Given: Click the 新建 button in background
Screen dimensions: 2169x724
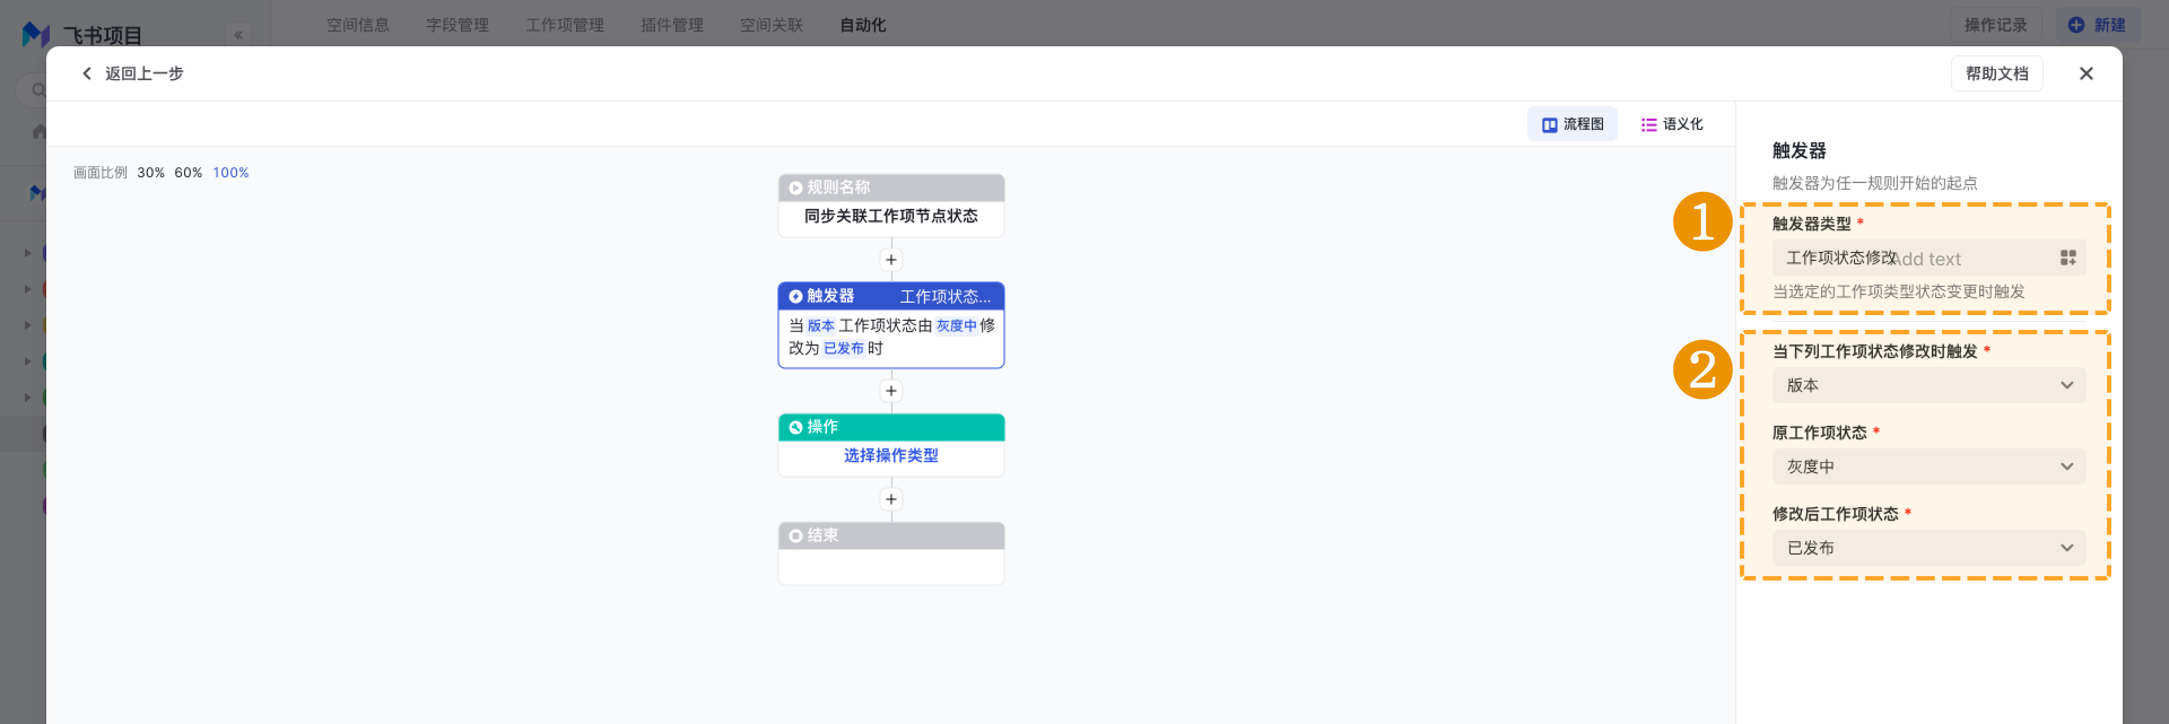Looking at the screenshot, I should pos(2097,25).
